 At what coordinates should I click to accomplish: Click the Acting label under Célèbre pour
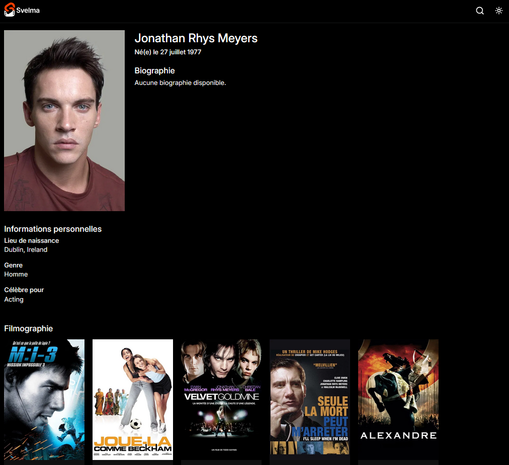pyautogui.click(x=14, y=299)
